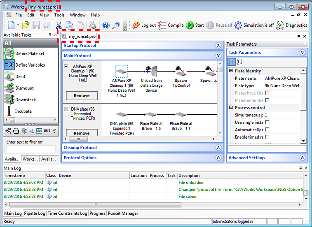Image resolution: width=312 pixels, height=227 pixels.
Task: Expand the Startup Protocol section
Action: (218, 46)
